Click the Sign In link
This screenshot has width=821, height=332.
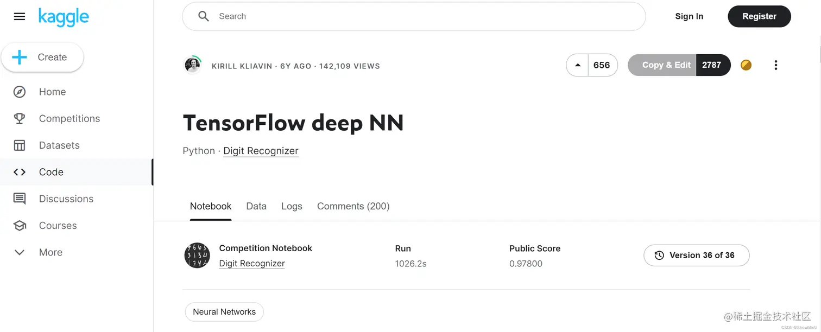pyautogui.click(x=689, y=16)
